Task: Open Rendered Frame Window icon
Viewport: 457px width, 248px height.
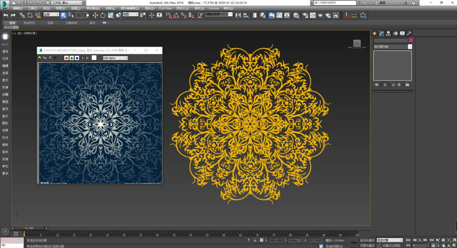Action: coord(313,15)
